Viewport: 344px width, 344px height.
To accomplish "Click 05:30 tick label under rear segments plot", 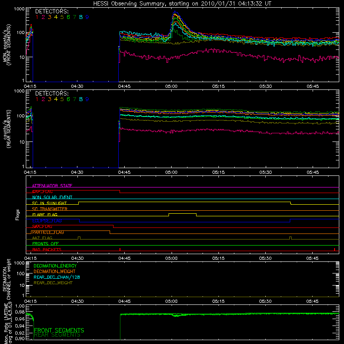I will (x=265, y=172).
